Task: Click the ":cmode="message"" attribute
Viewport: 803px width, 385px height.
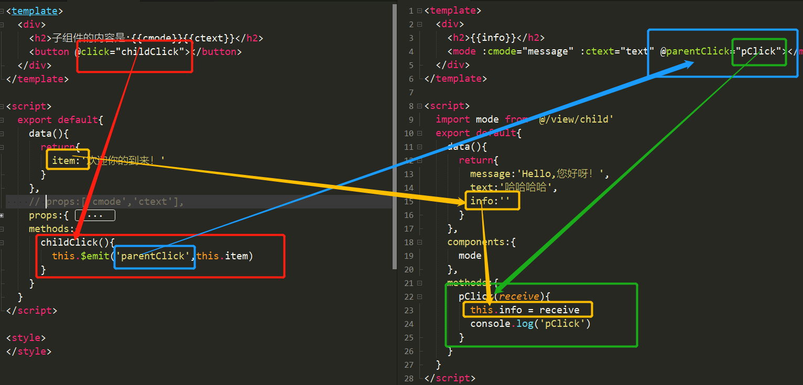Action: point(527,51)
